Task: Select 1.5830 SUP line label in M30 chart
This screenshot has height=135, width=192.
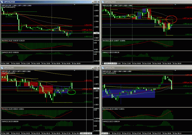Action: (x=88, y=37)
